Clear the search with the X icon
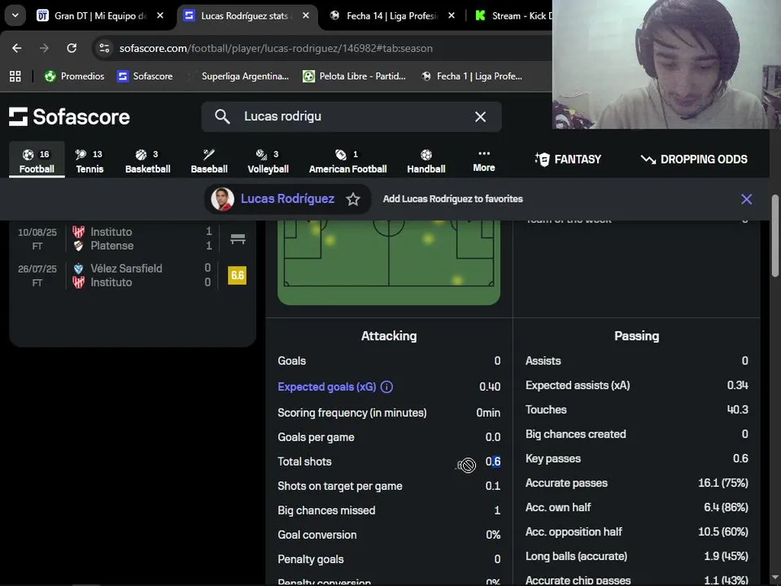The width and height of the screenshot is (781, 586). tap(480, 116)
